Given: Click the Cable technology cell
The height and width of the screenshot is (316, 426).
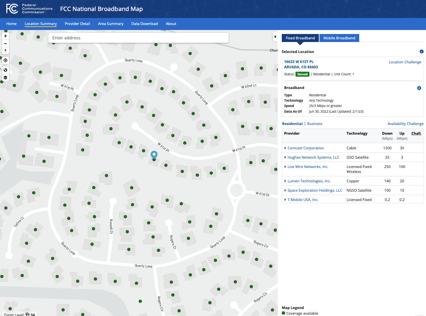Looking at the screenshot, I should [x=351, y=148].
